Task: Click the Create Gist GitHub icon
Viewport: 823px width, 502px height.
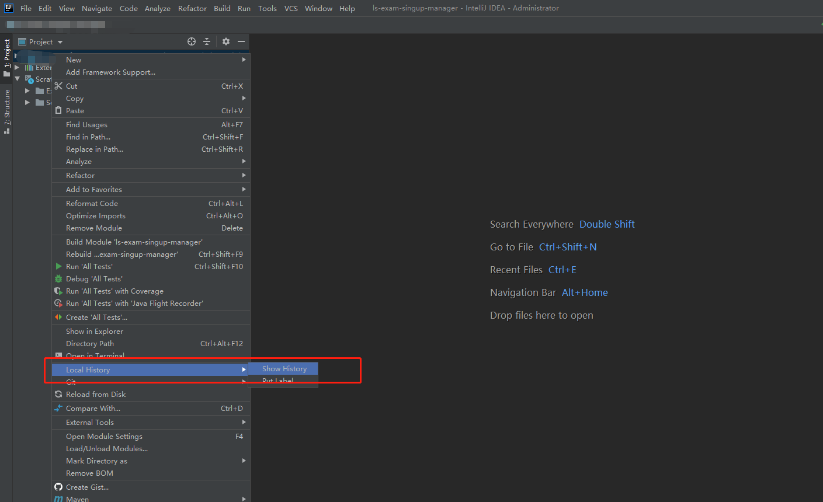Action: point(58,486)
